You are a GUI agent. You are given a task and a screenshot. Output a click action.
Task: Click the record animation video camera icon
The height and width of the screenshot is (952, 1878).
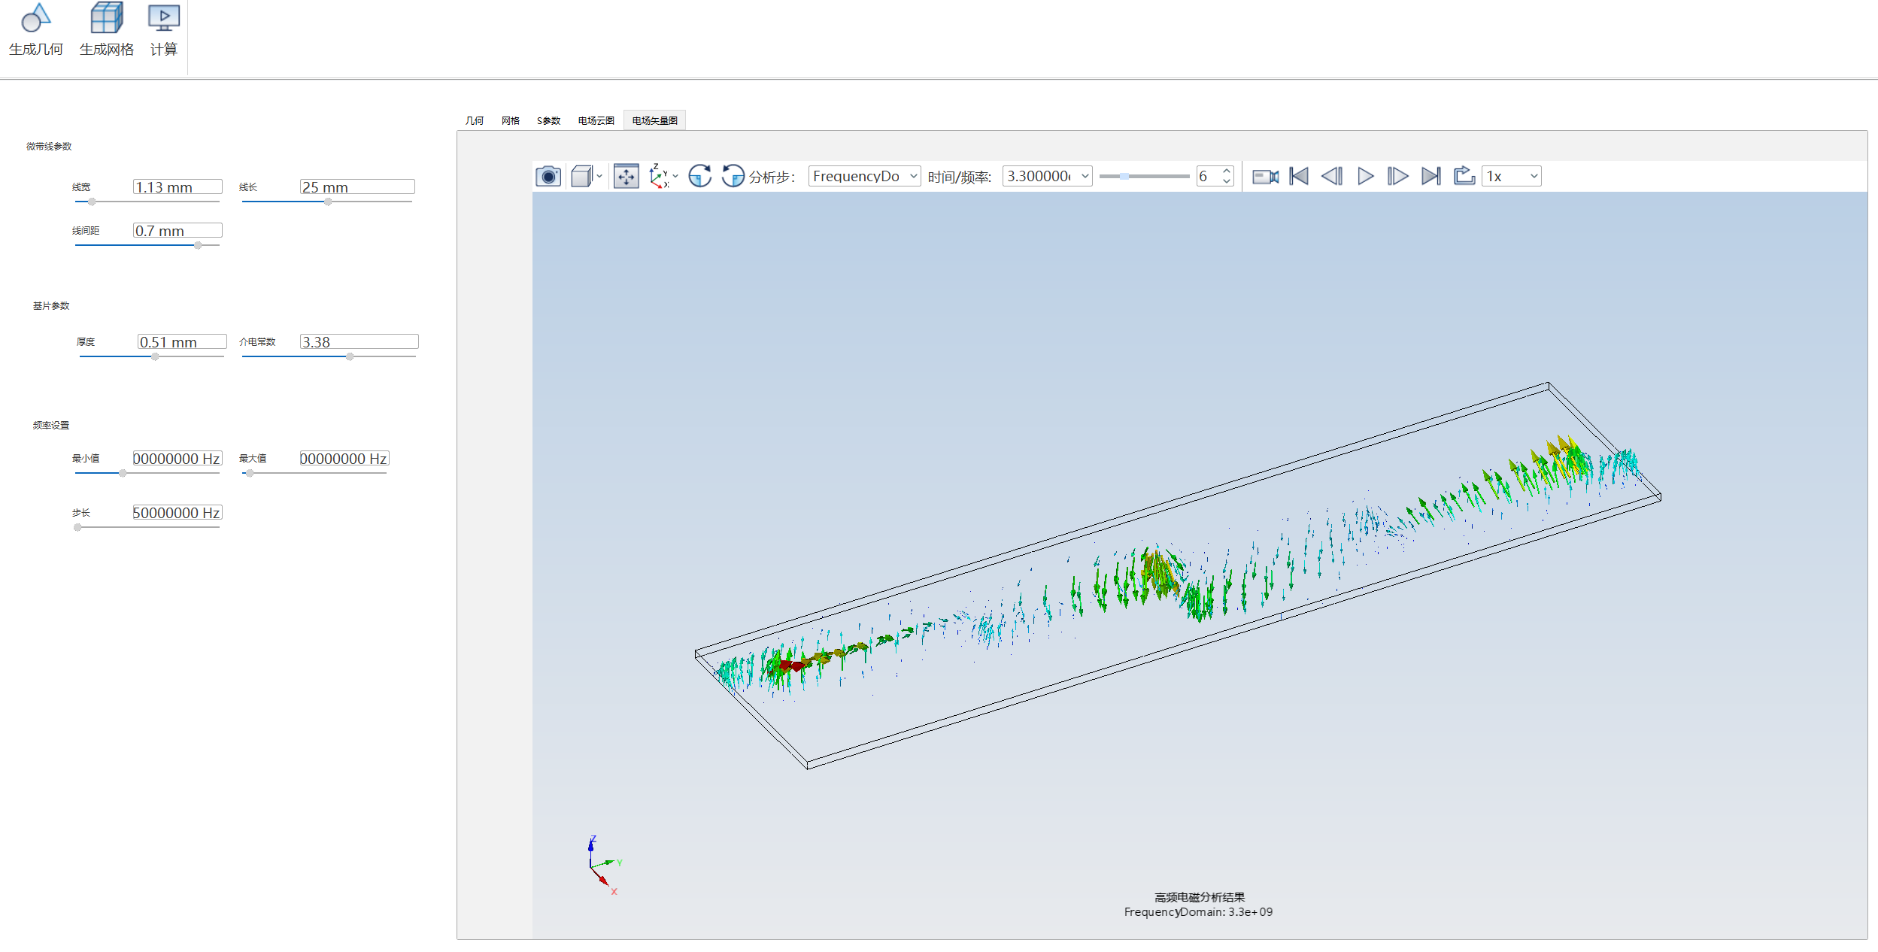[1265, 177]
